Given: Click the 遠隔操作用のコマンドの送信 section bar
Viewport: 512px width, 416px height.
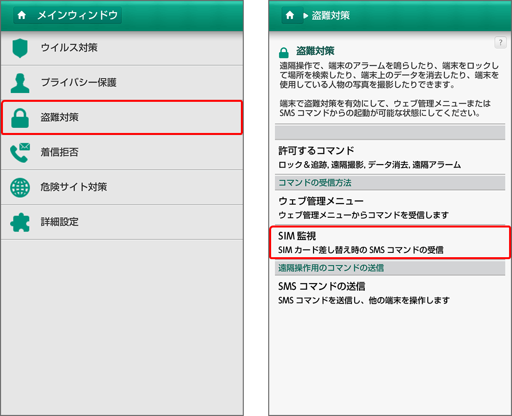Looking at the screenshot, I should [x=390, y=268].
